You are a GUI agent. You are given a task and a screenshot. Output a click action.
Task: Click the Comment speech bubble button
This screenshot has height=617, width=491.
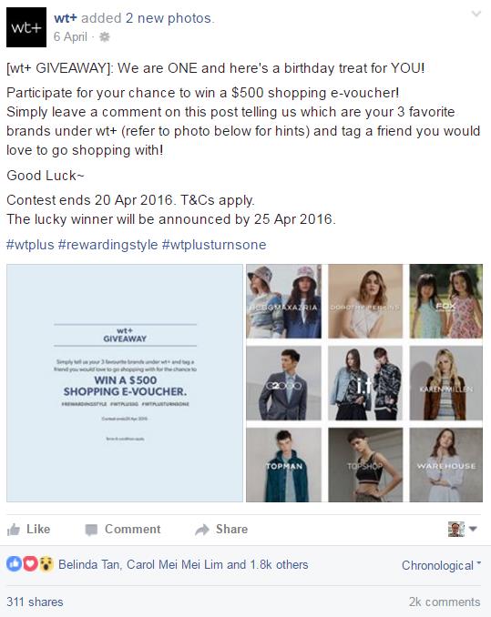pyautogui.click(x=123, y=530)
